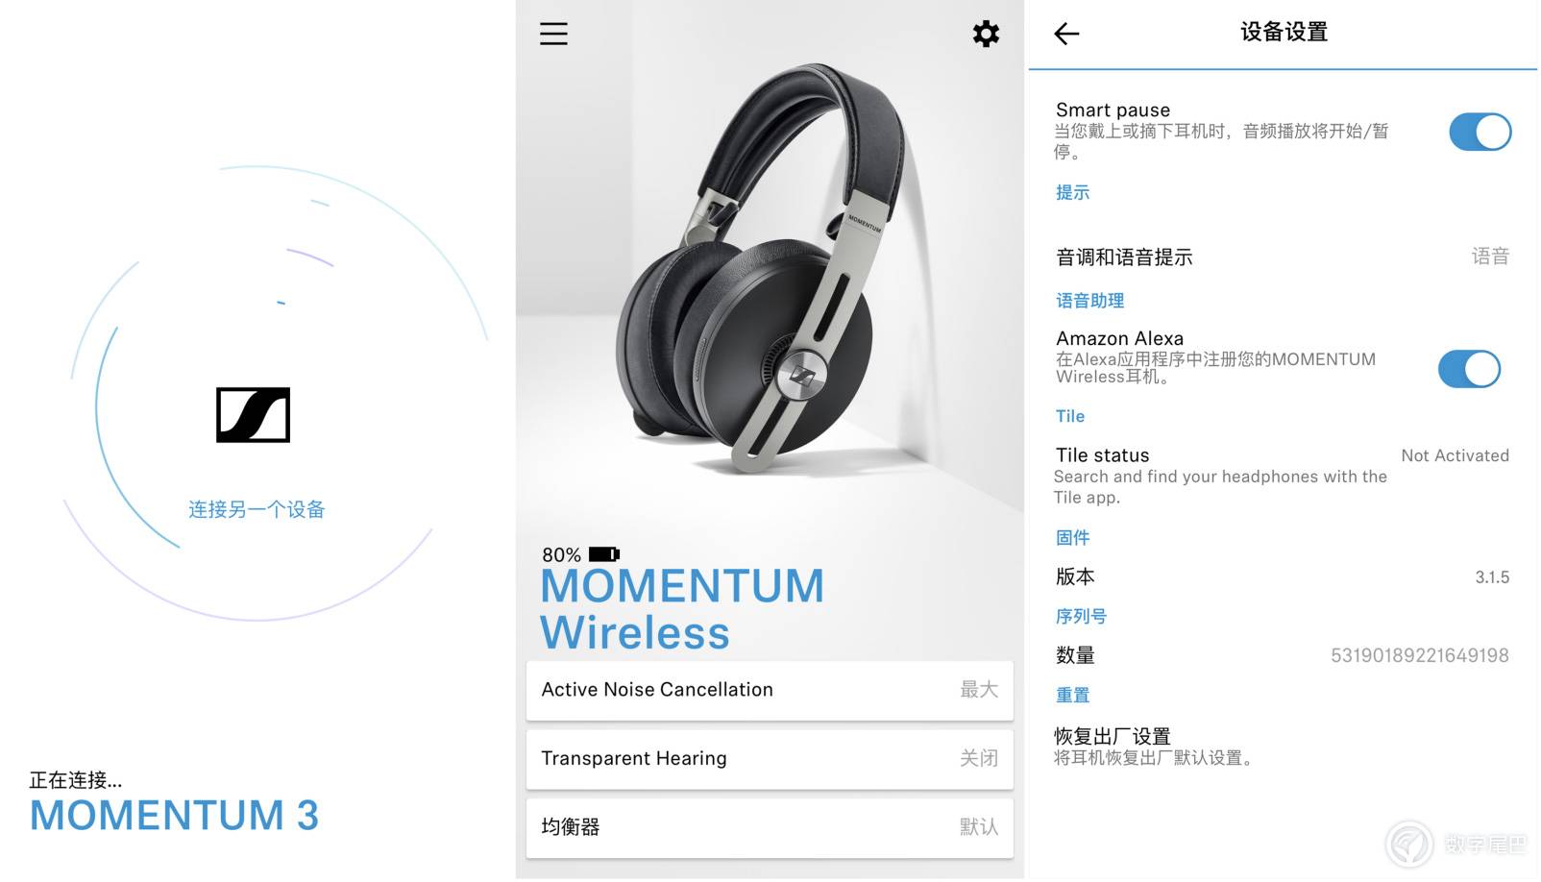Image resolution: width=1541 pixels, height=882 pixels.
Task: Tap the back arrow in 设备设置
Action: click(x=1066, y=34)
